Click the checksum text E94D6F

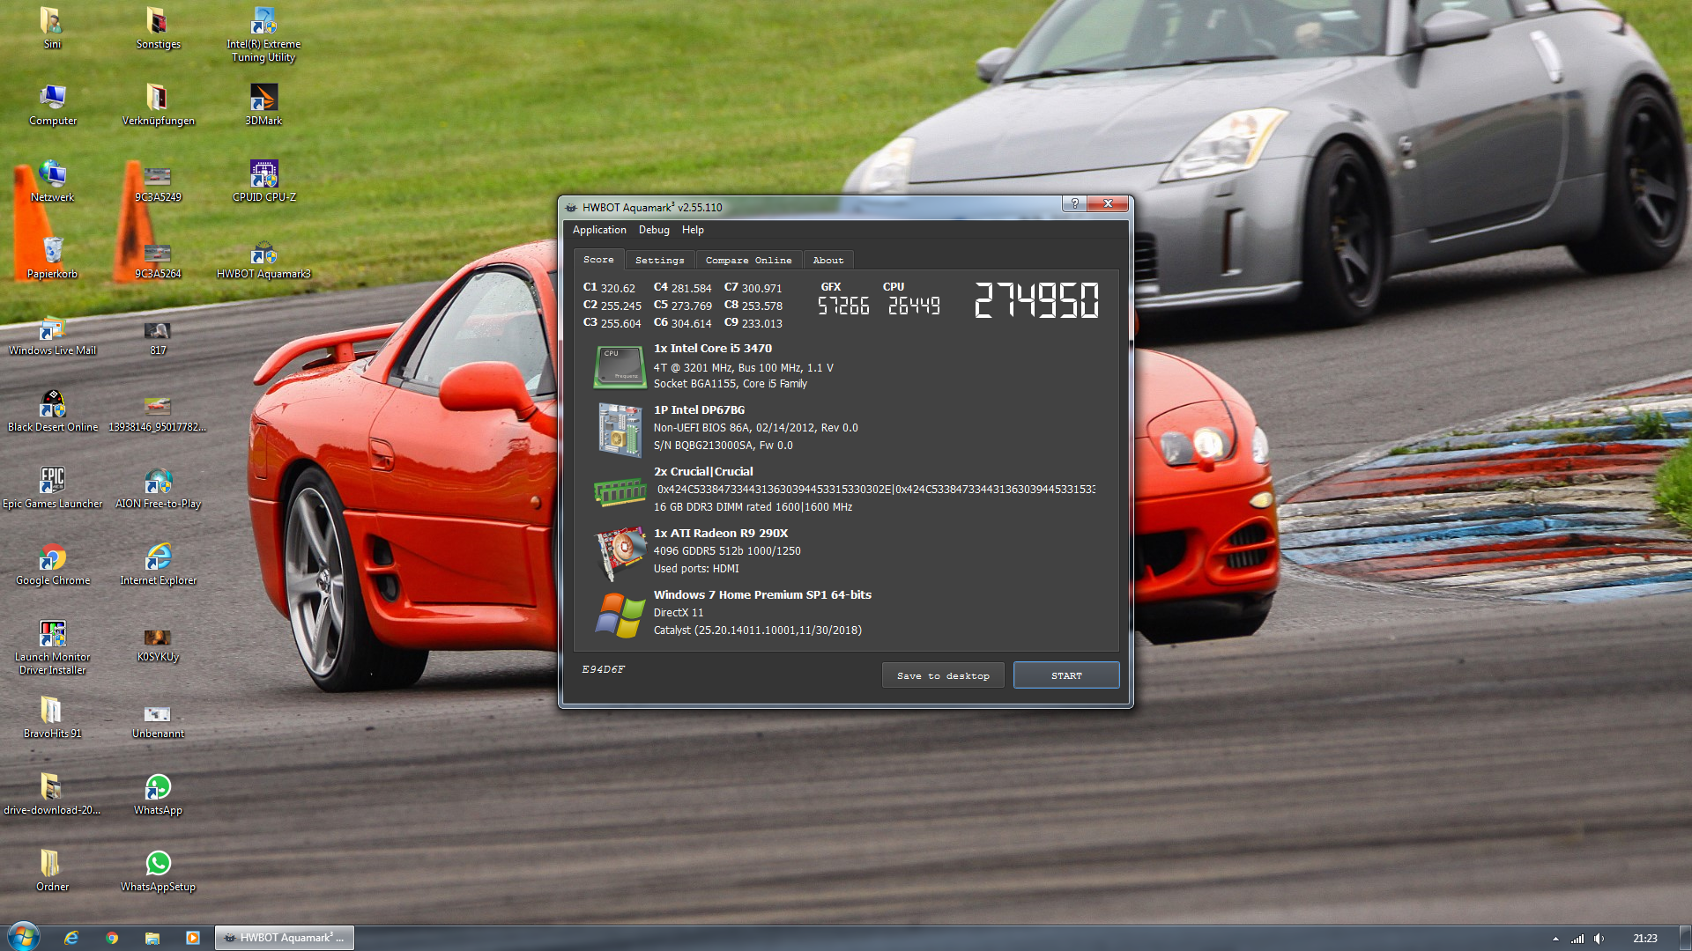[603, 669]
